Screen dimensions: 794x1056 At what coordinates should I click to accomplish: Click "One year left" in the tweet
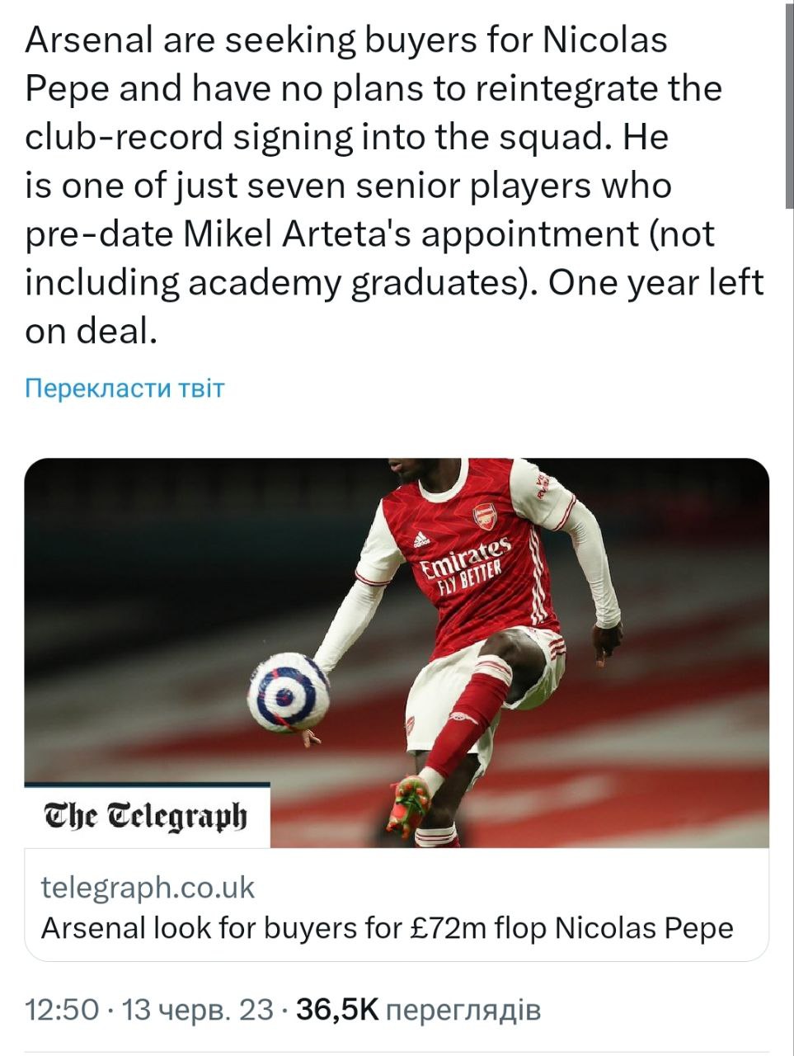tap(656, 283)
